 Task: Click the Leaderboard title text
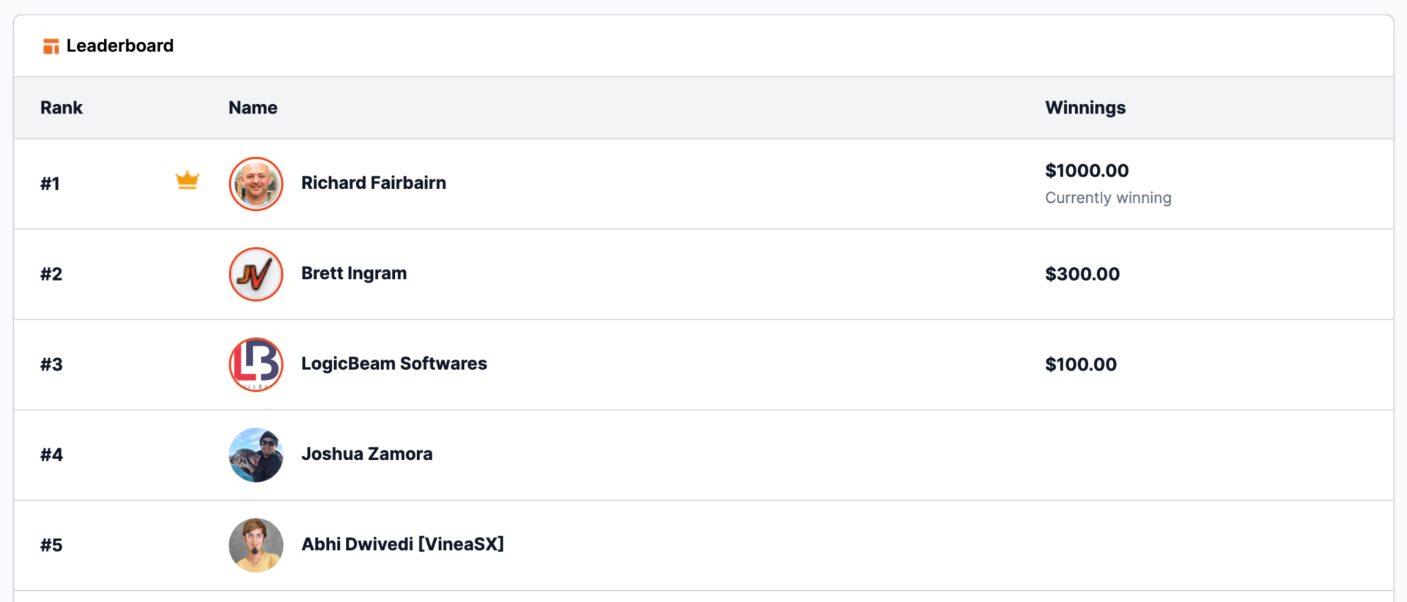[x=120, y=45]
